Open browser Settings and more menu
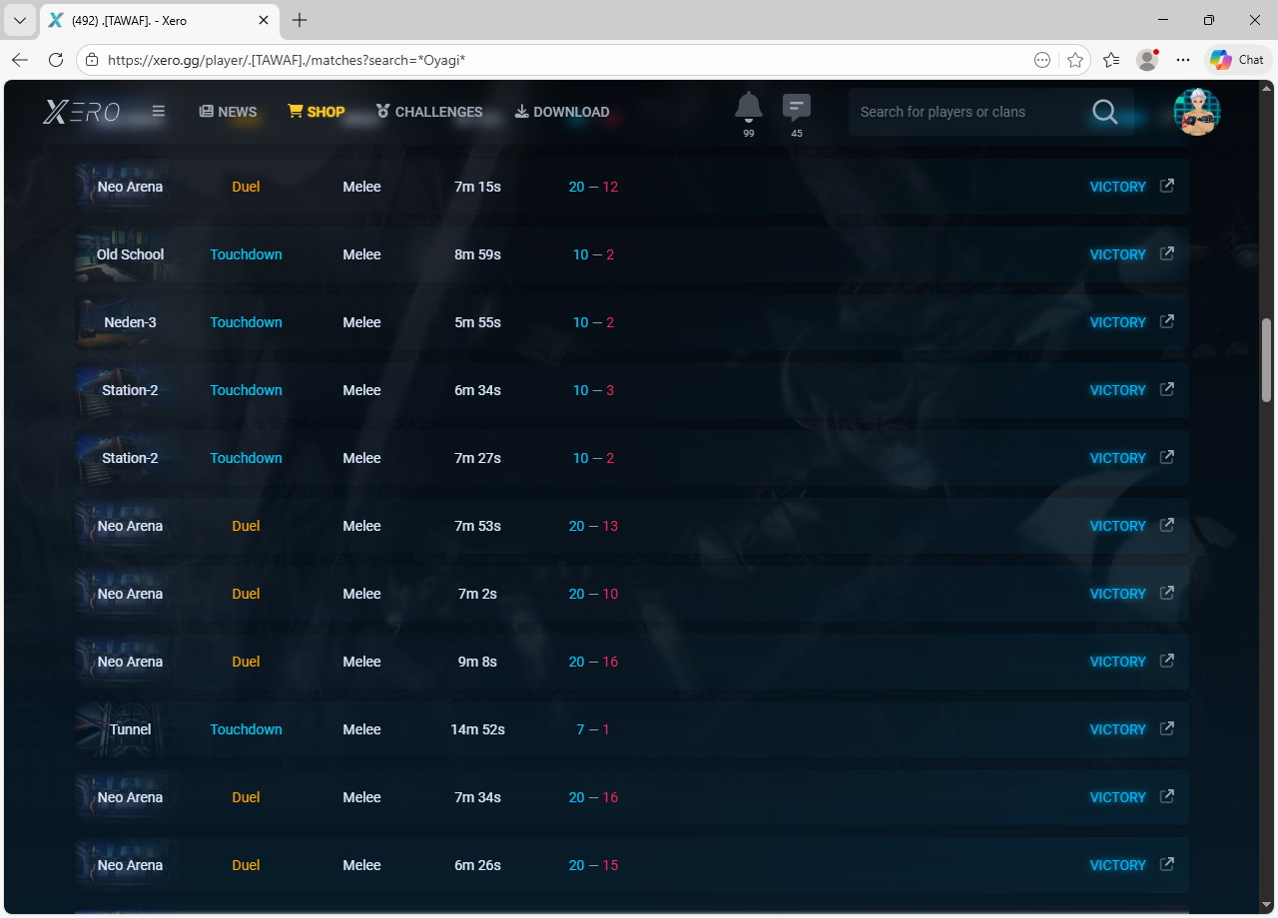 point(1183,60)
